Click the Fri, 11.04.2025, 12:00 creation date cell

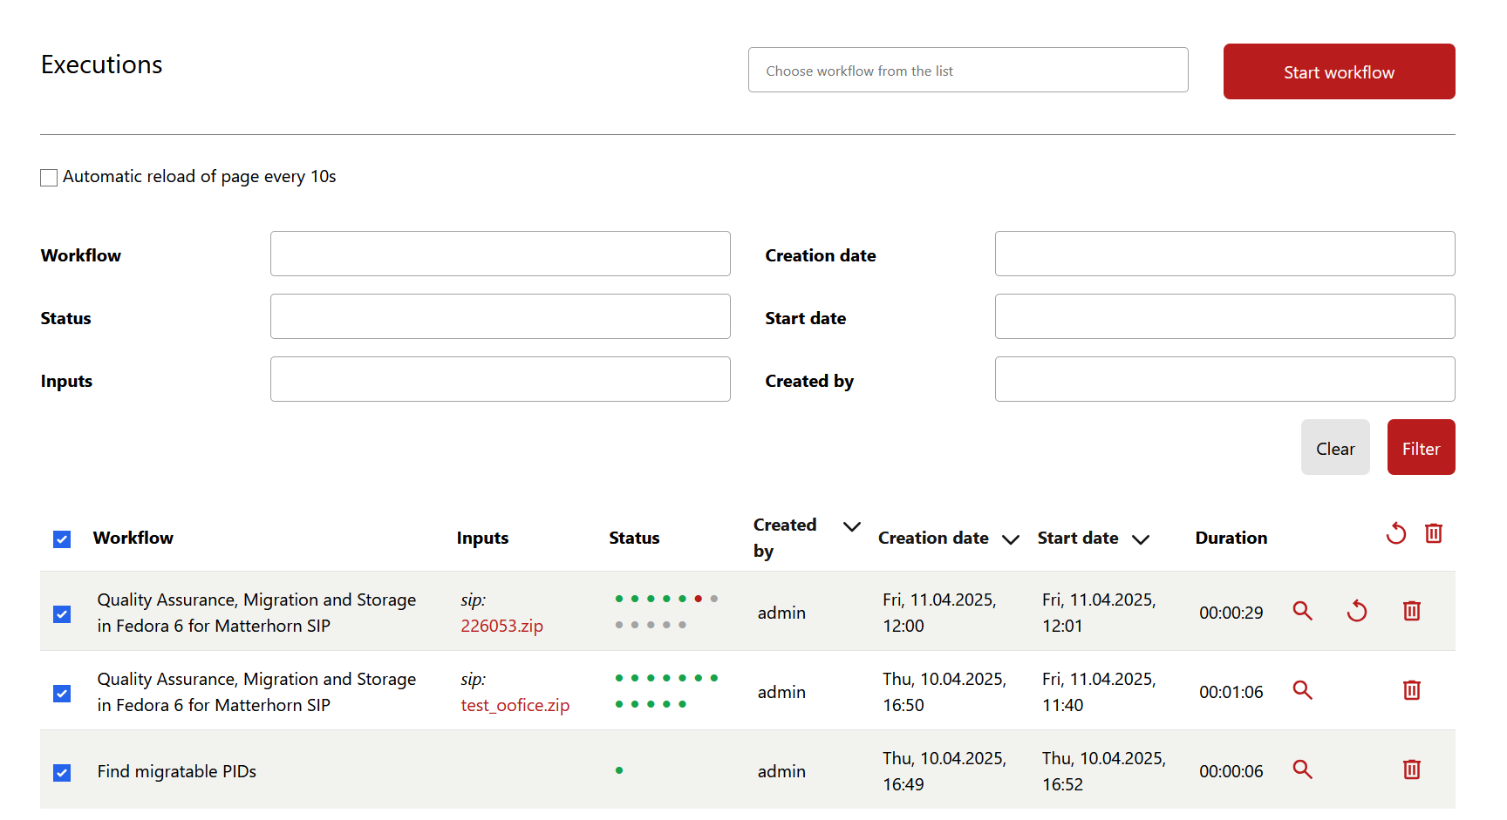[939, 613]
